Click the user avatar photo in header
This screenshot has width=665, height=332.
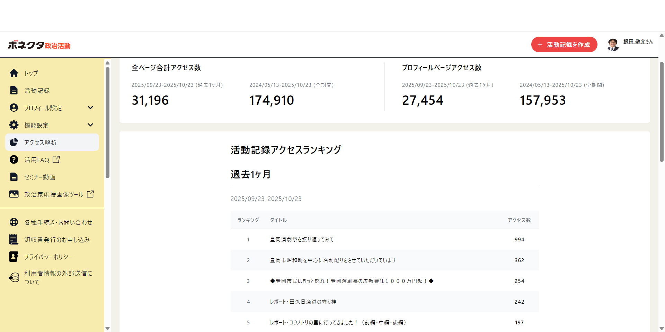[613, 45]
